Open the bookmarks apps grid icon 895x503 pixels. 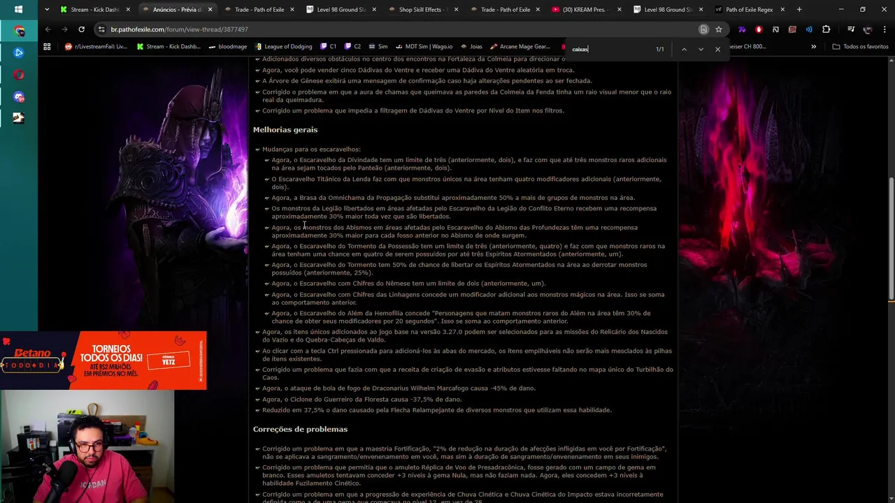(47, 47)
